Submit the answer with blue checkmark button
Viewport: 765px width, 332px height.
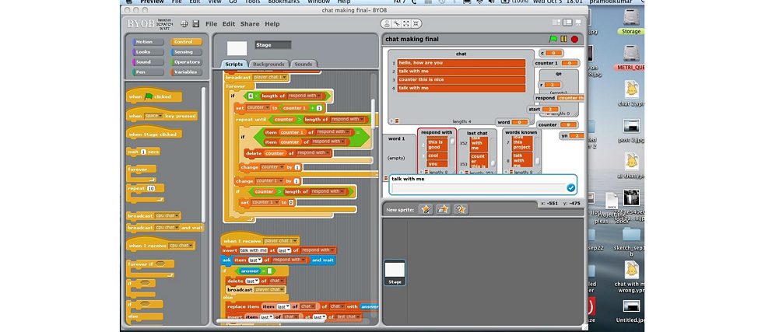570,187
